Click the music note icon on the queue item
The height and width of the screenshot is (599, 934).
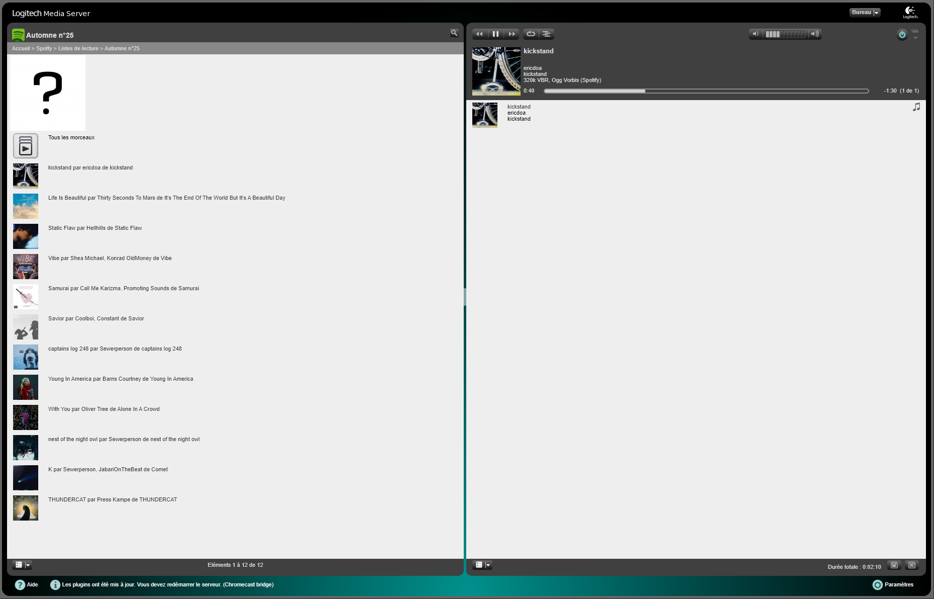click(916, 107)
